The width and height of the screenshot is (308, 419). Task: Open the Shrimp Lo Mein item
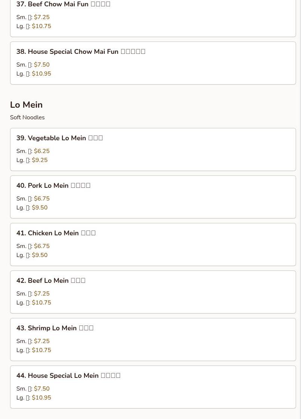pos(55,328)
